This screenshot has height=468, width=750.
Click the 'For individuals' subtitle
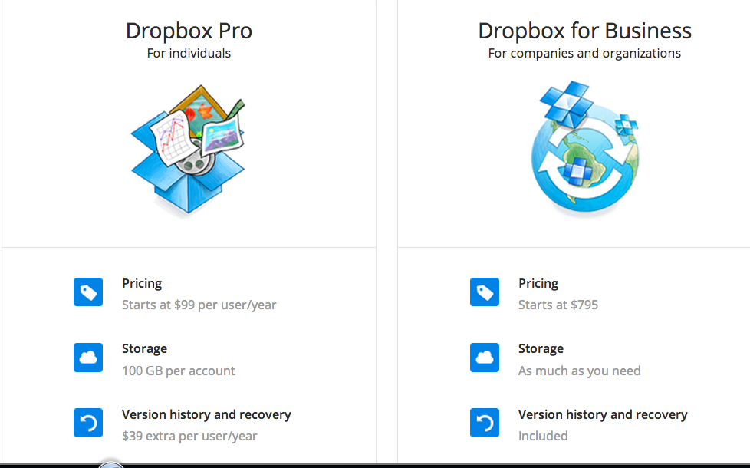[189, 53]
